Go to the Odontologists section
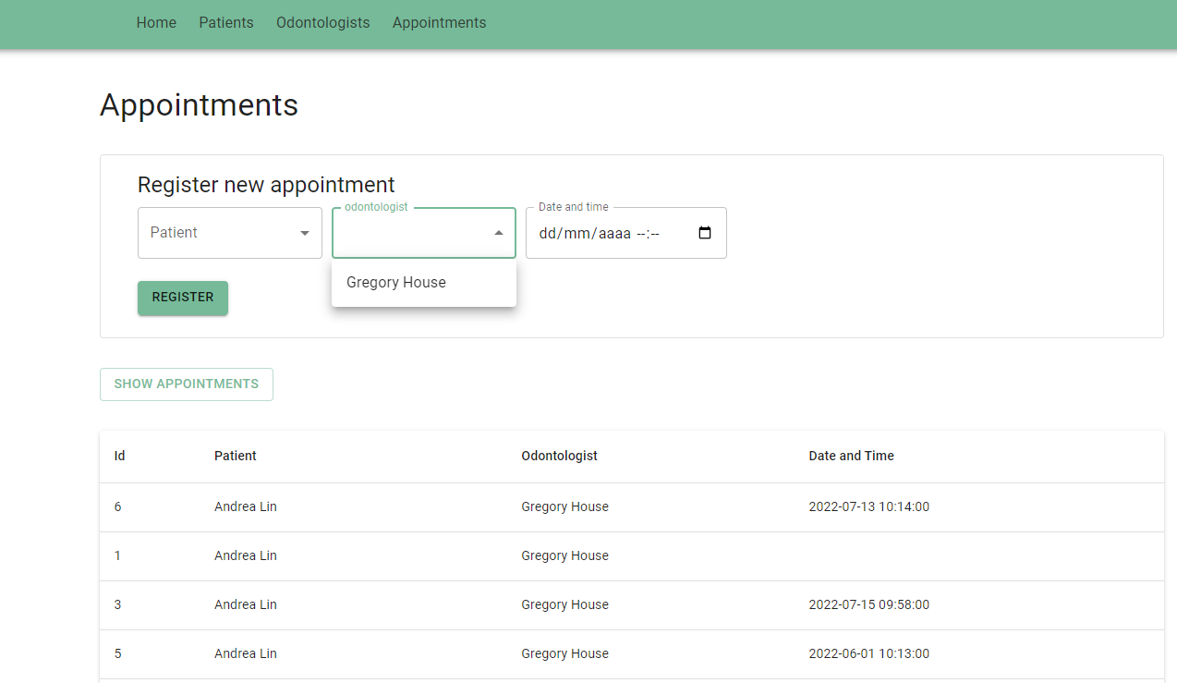The height and width of the screenshot is (683, 1177). 322,23
